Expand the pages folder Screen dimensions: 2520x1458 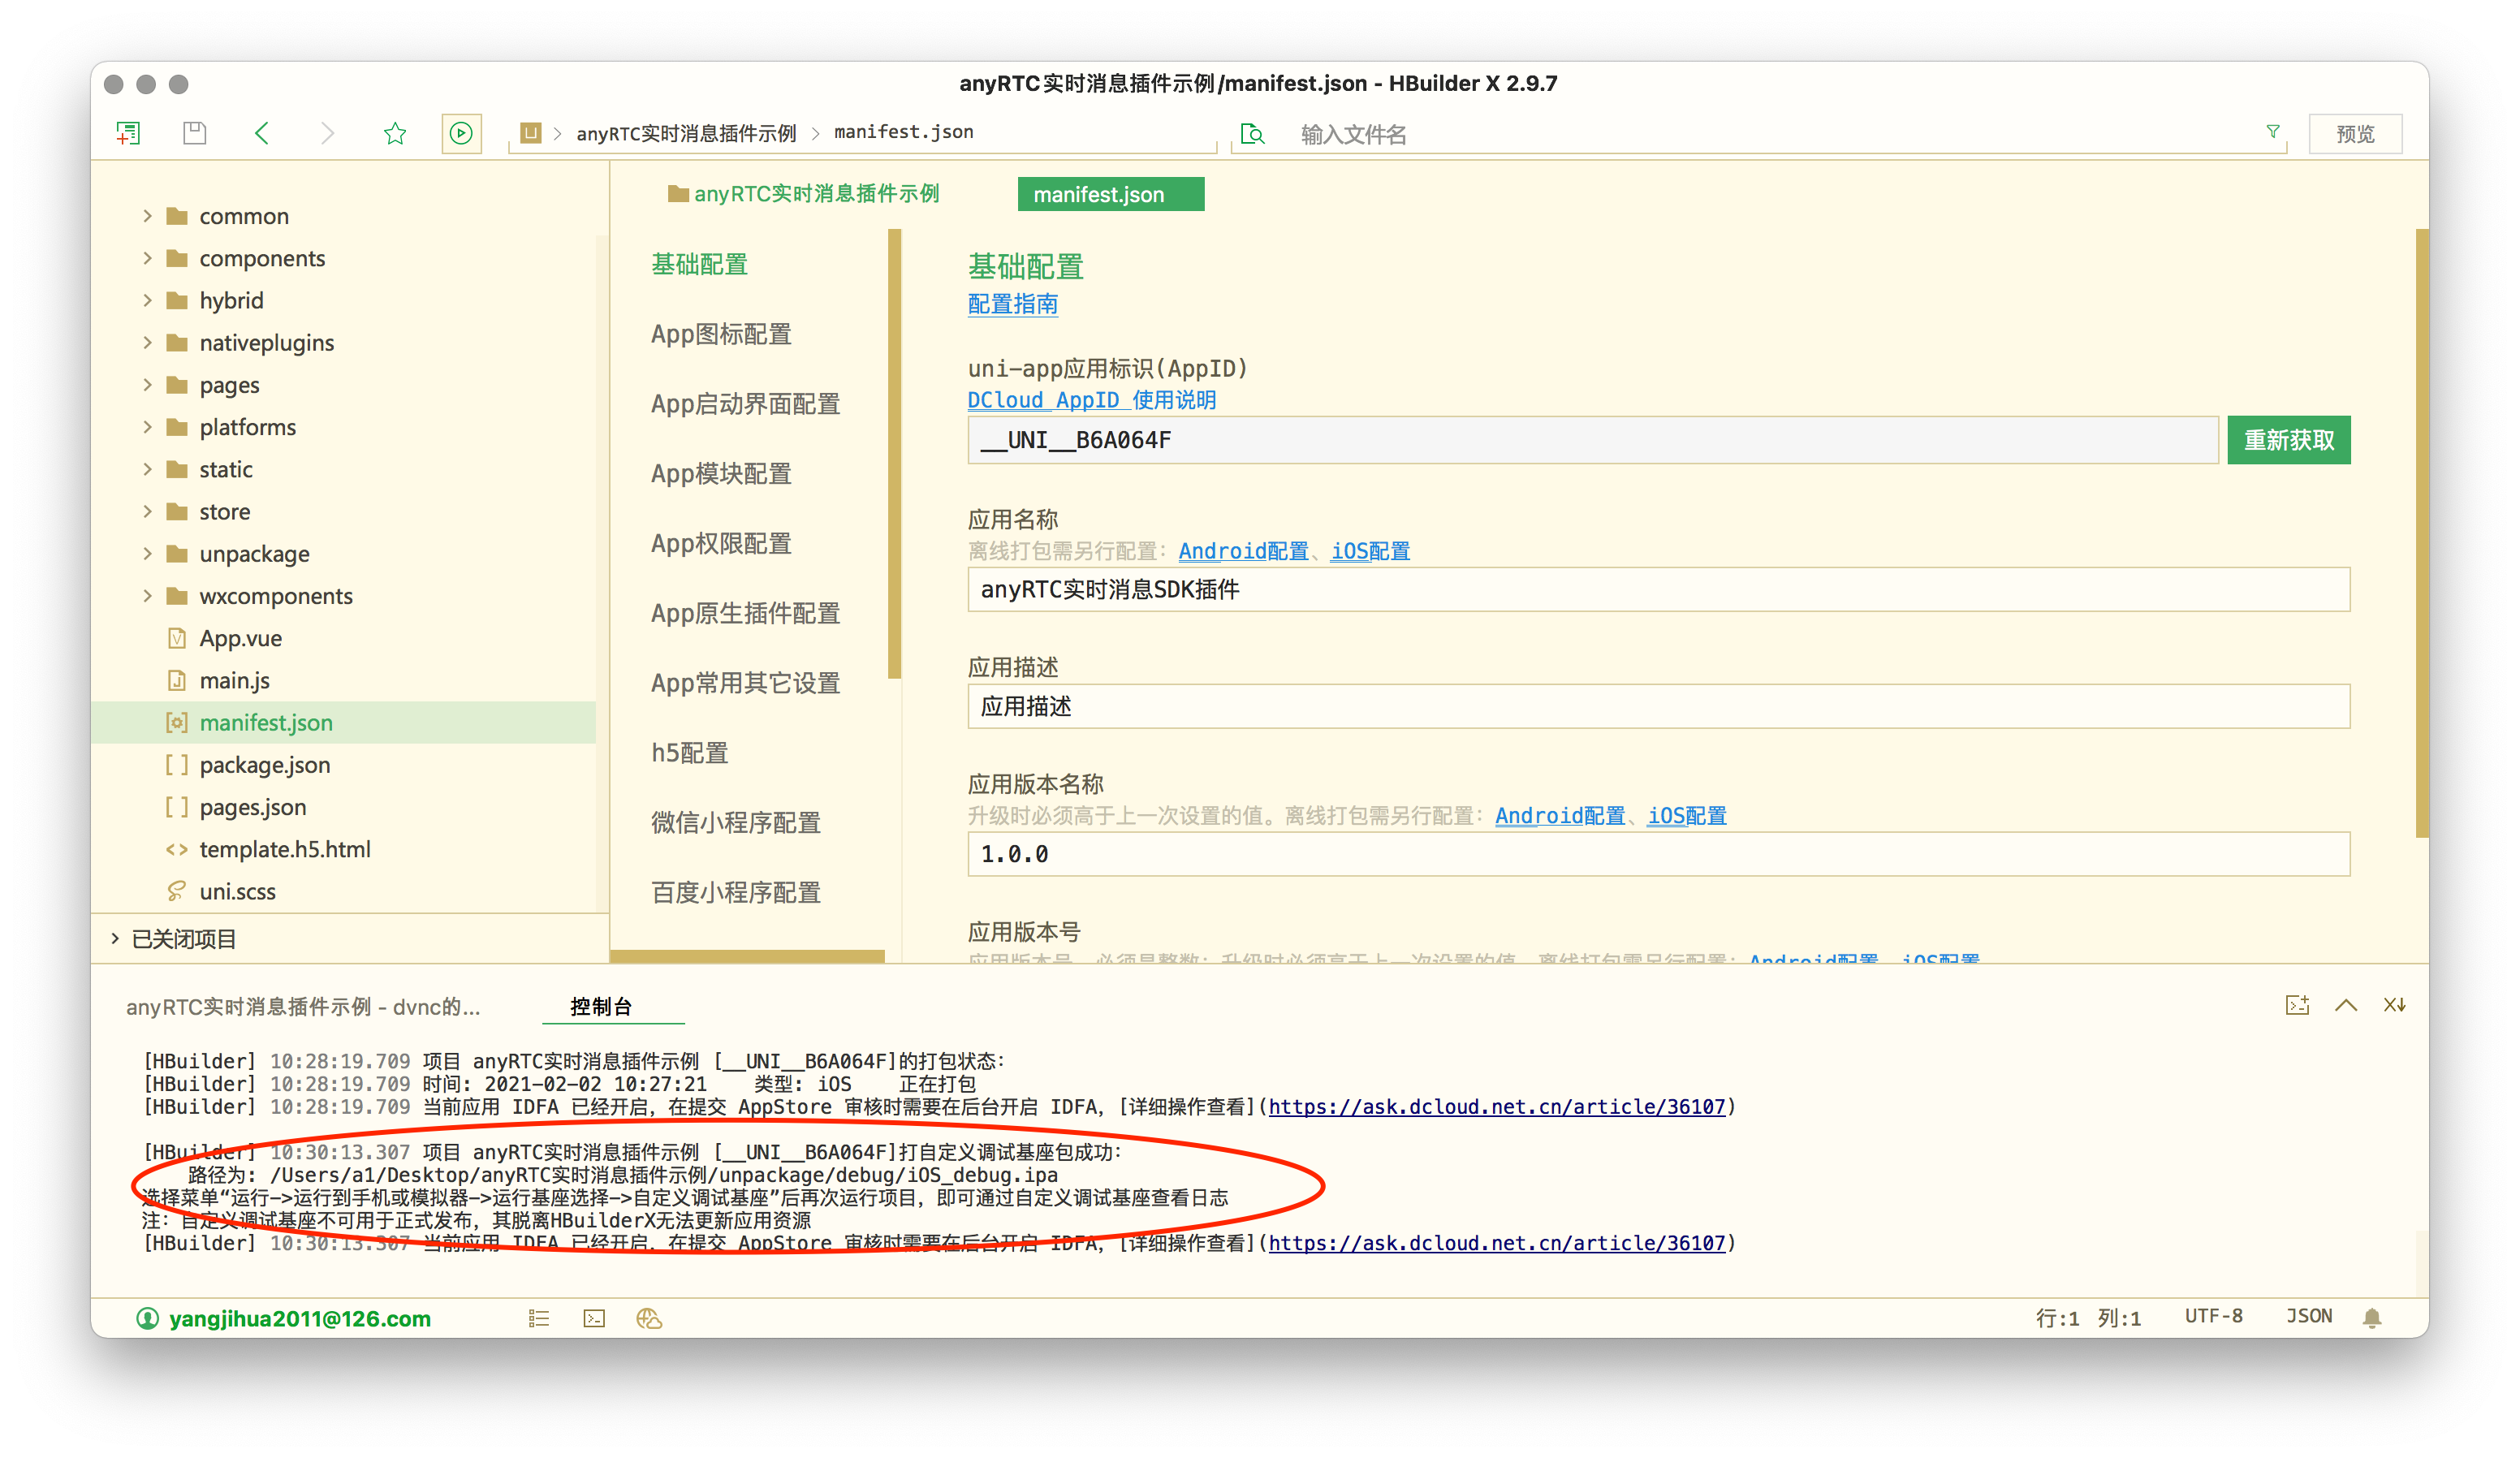tap(148, 384)
